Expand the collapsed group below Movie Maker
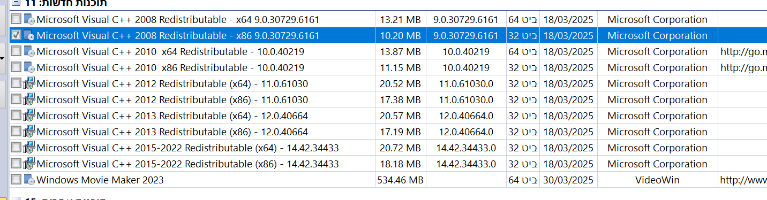The height and width of the screenshot is (200, 767). pos(16,198)
